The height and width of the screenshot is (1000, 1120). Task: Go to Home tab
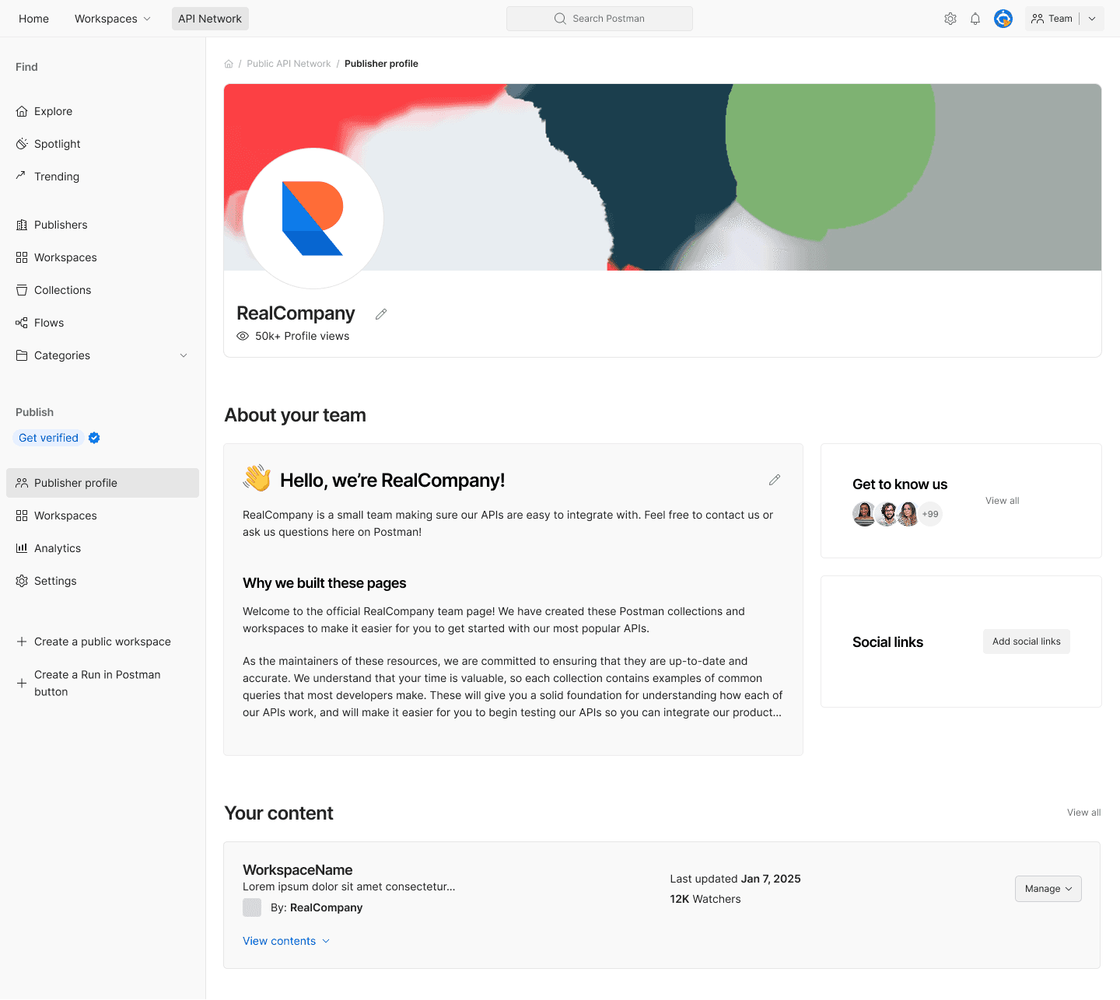(33, 19)
